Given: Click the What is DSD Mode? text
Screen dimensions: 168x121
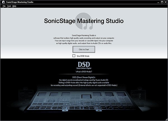Looking at the screenshot, I should pos(84,72).
